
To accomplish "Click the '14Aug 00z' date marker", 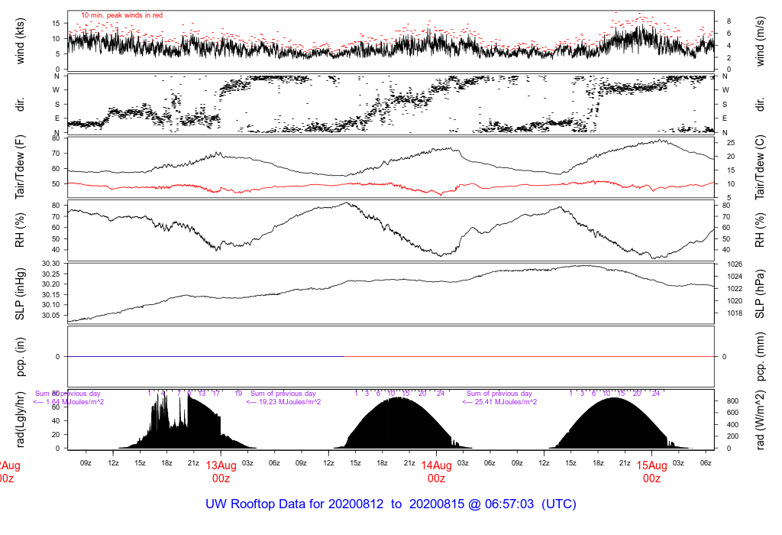I will coord(436,472).
